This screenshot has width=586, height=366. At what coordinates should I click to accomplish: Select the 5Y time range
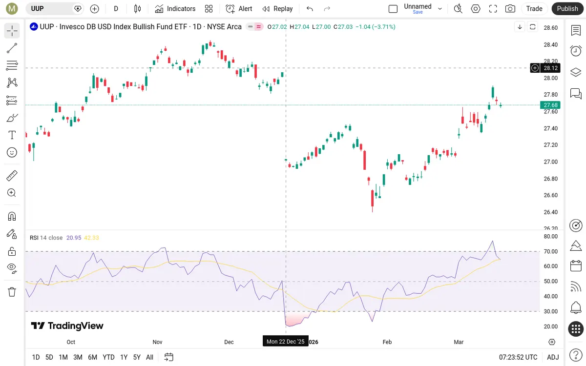pos(137,357)
